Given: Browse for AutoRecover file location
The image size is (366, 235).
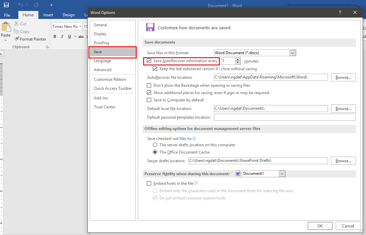Looking at the screenshot, I should [x=343, y=77].
